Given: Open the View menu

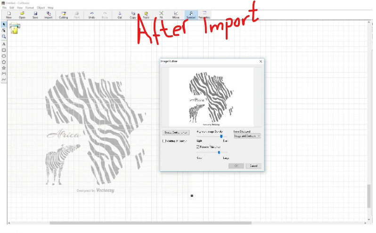Looking at the screenshot, I should pyautogui.click(x=20, y=8).
